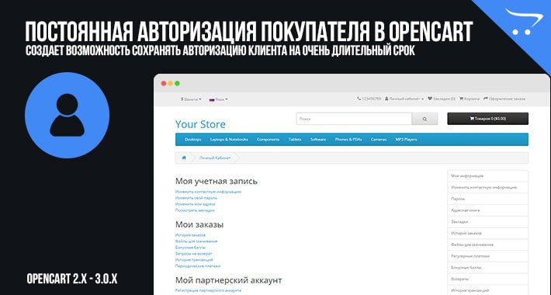Select the Tablets menu item
The width and height of the screenshot is (551, 295).
[295, 140]
